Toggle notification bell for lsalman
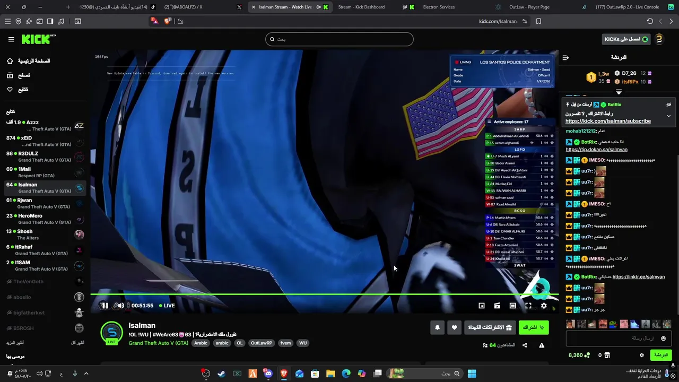Screen dimensions: 679x382 coord(437,328)
